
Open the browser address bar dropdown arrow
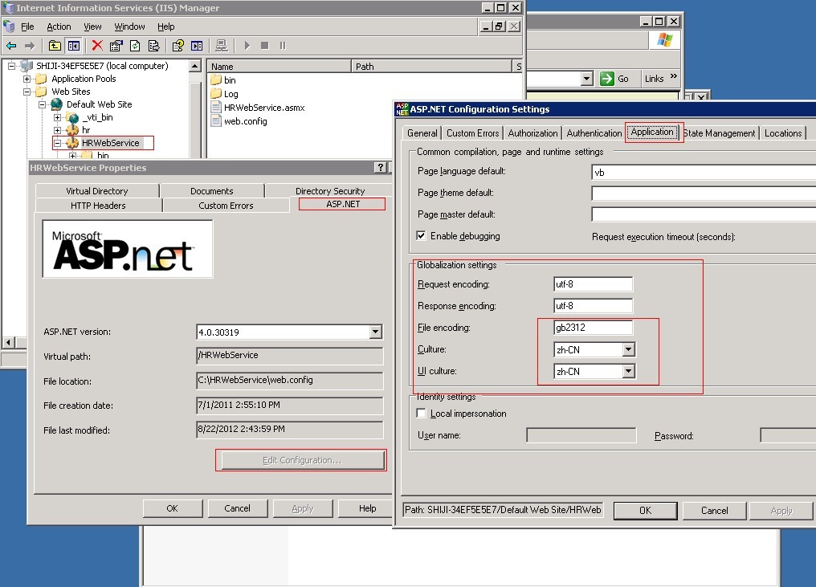tap(586, 79)
